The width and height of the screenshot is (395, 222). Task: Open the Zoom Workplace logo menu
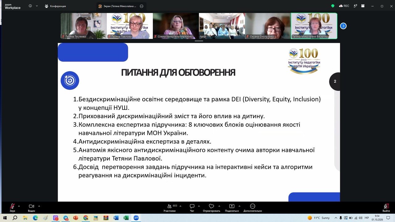13,6
